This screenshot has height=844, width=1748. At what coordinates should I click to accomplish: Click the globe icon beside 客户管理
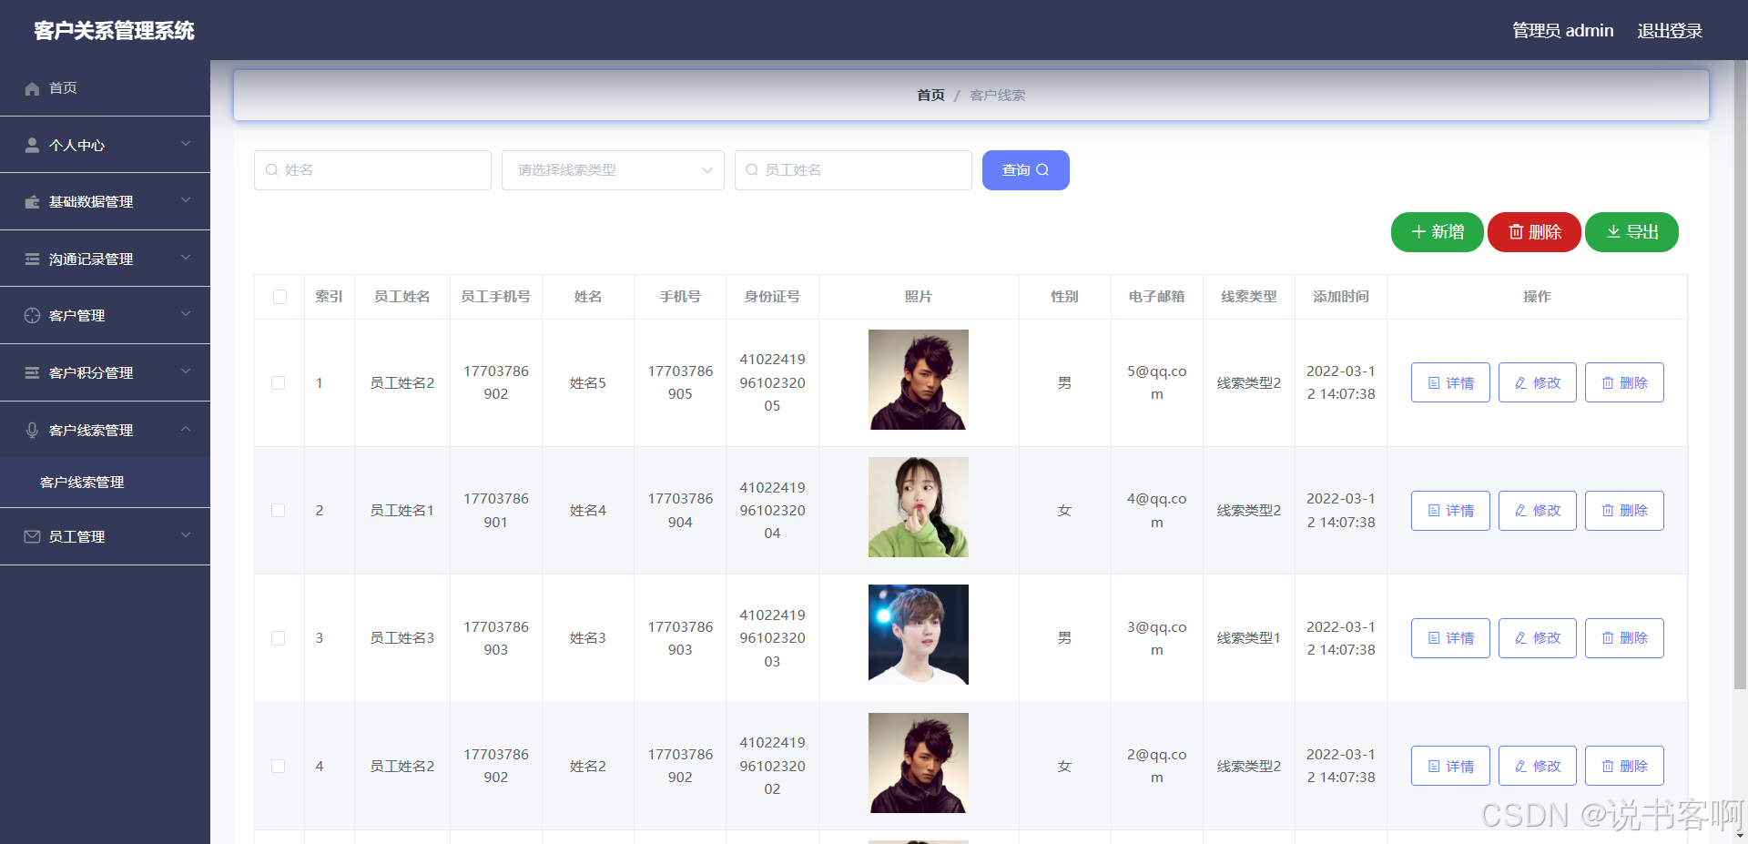(x=32, y=315)
